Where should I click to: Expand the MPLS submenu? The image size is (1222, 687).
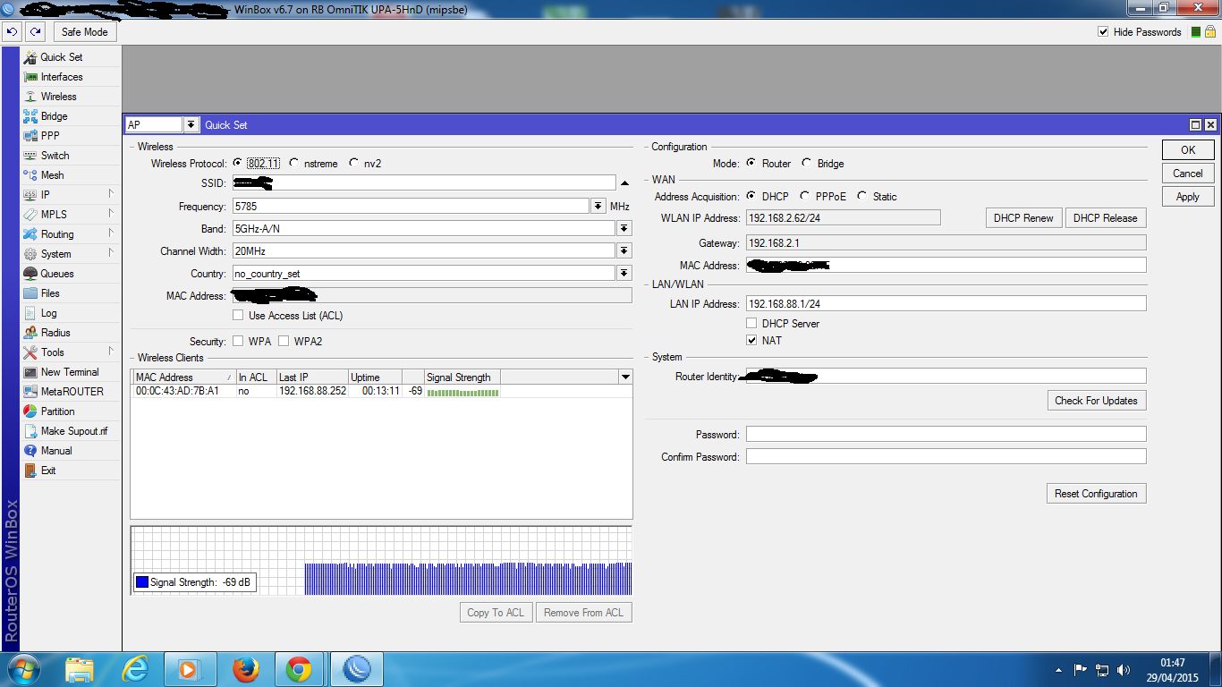coord(112,214)
